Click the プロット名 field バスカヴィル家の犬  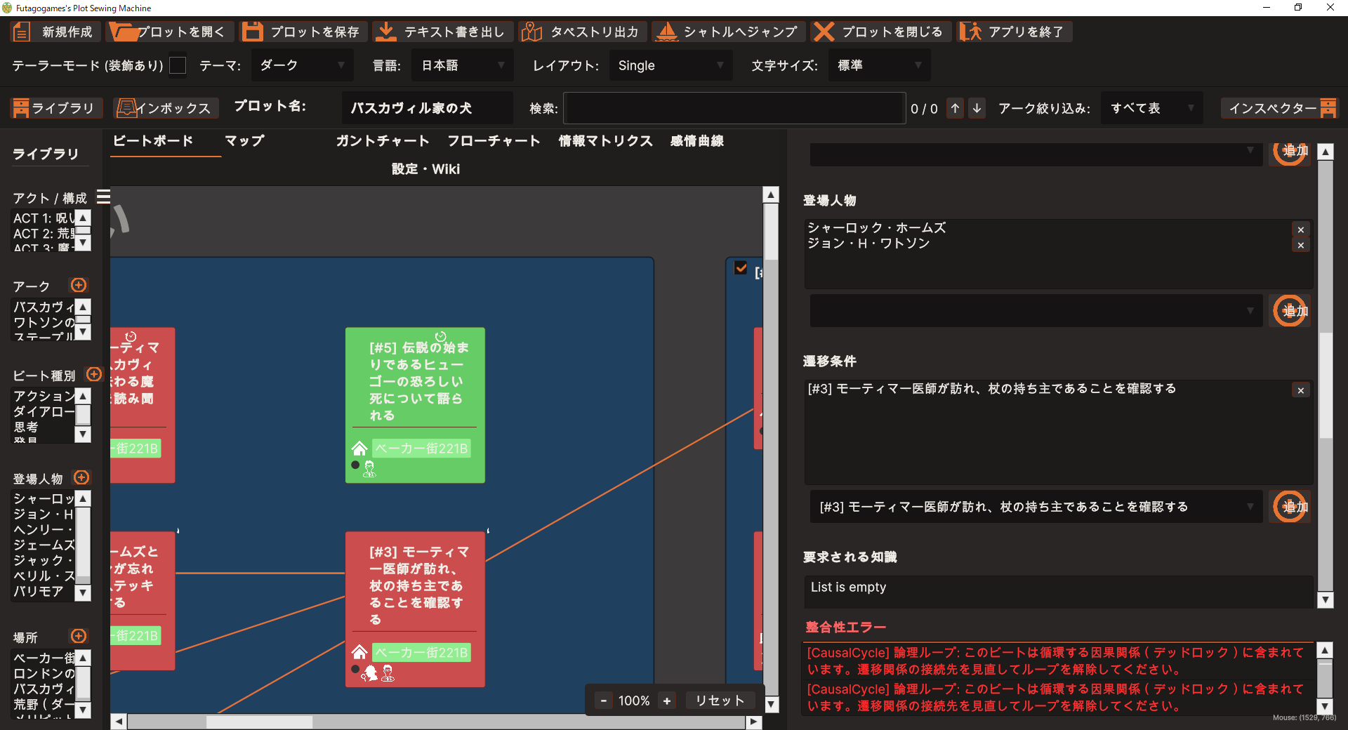pyautogui.click(x=428, y=108)
